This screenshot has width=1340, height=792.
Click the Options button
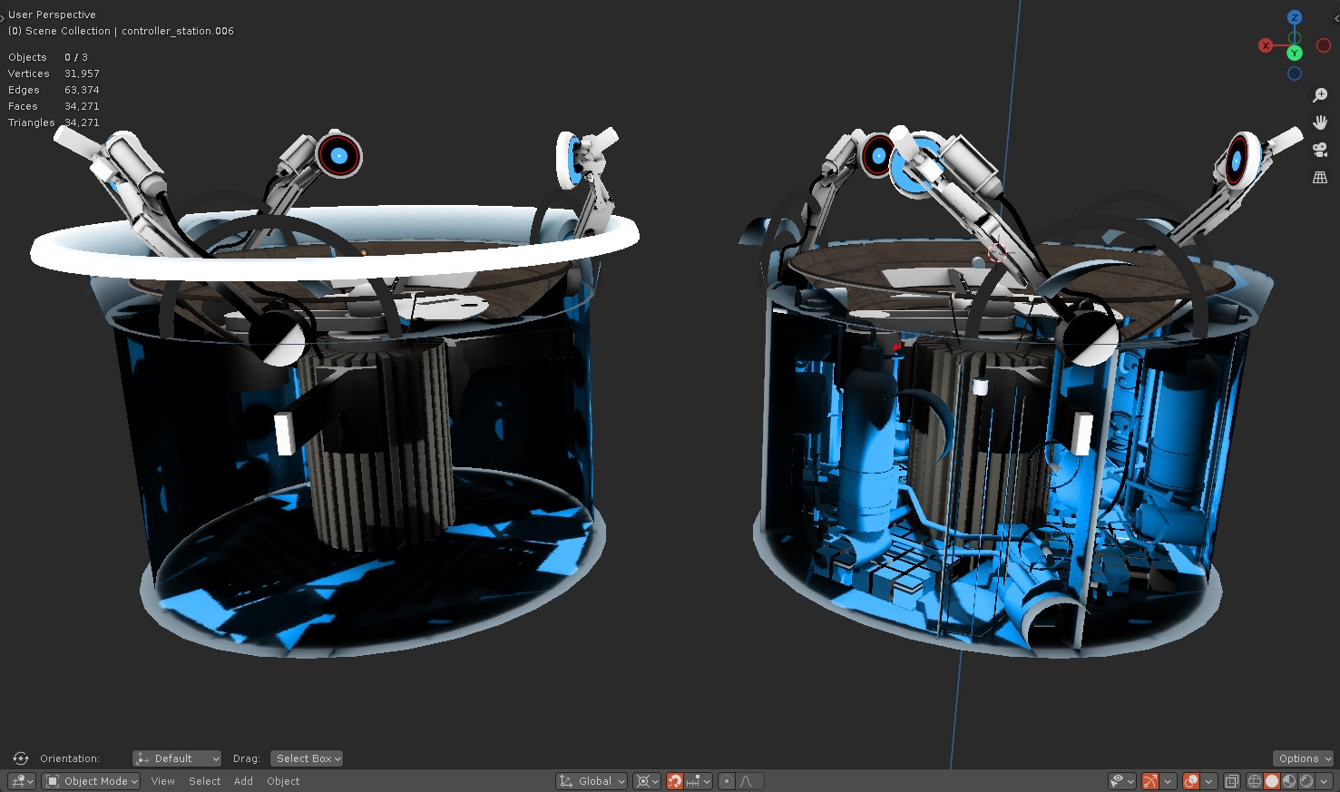(x=1302, y=758)
